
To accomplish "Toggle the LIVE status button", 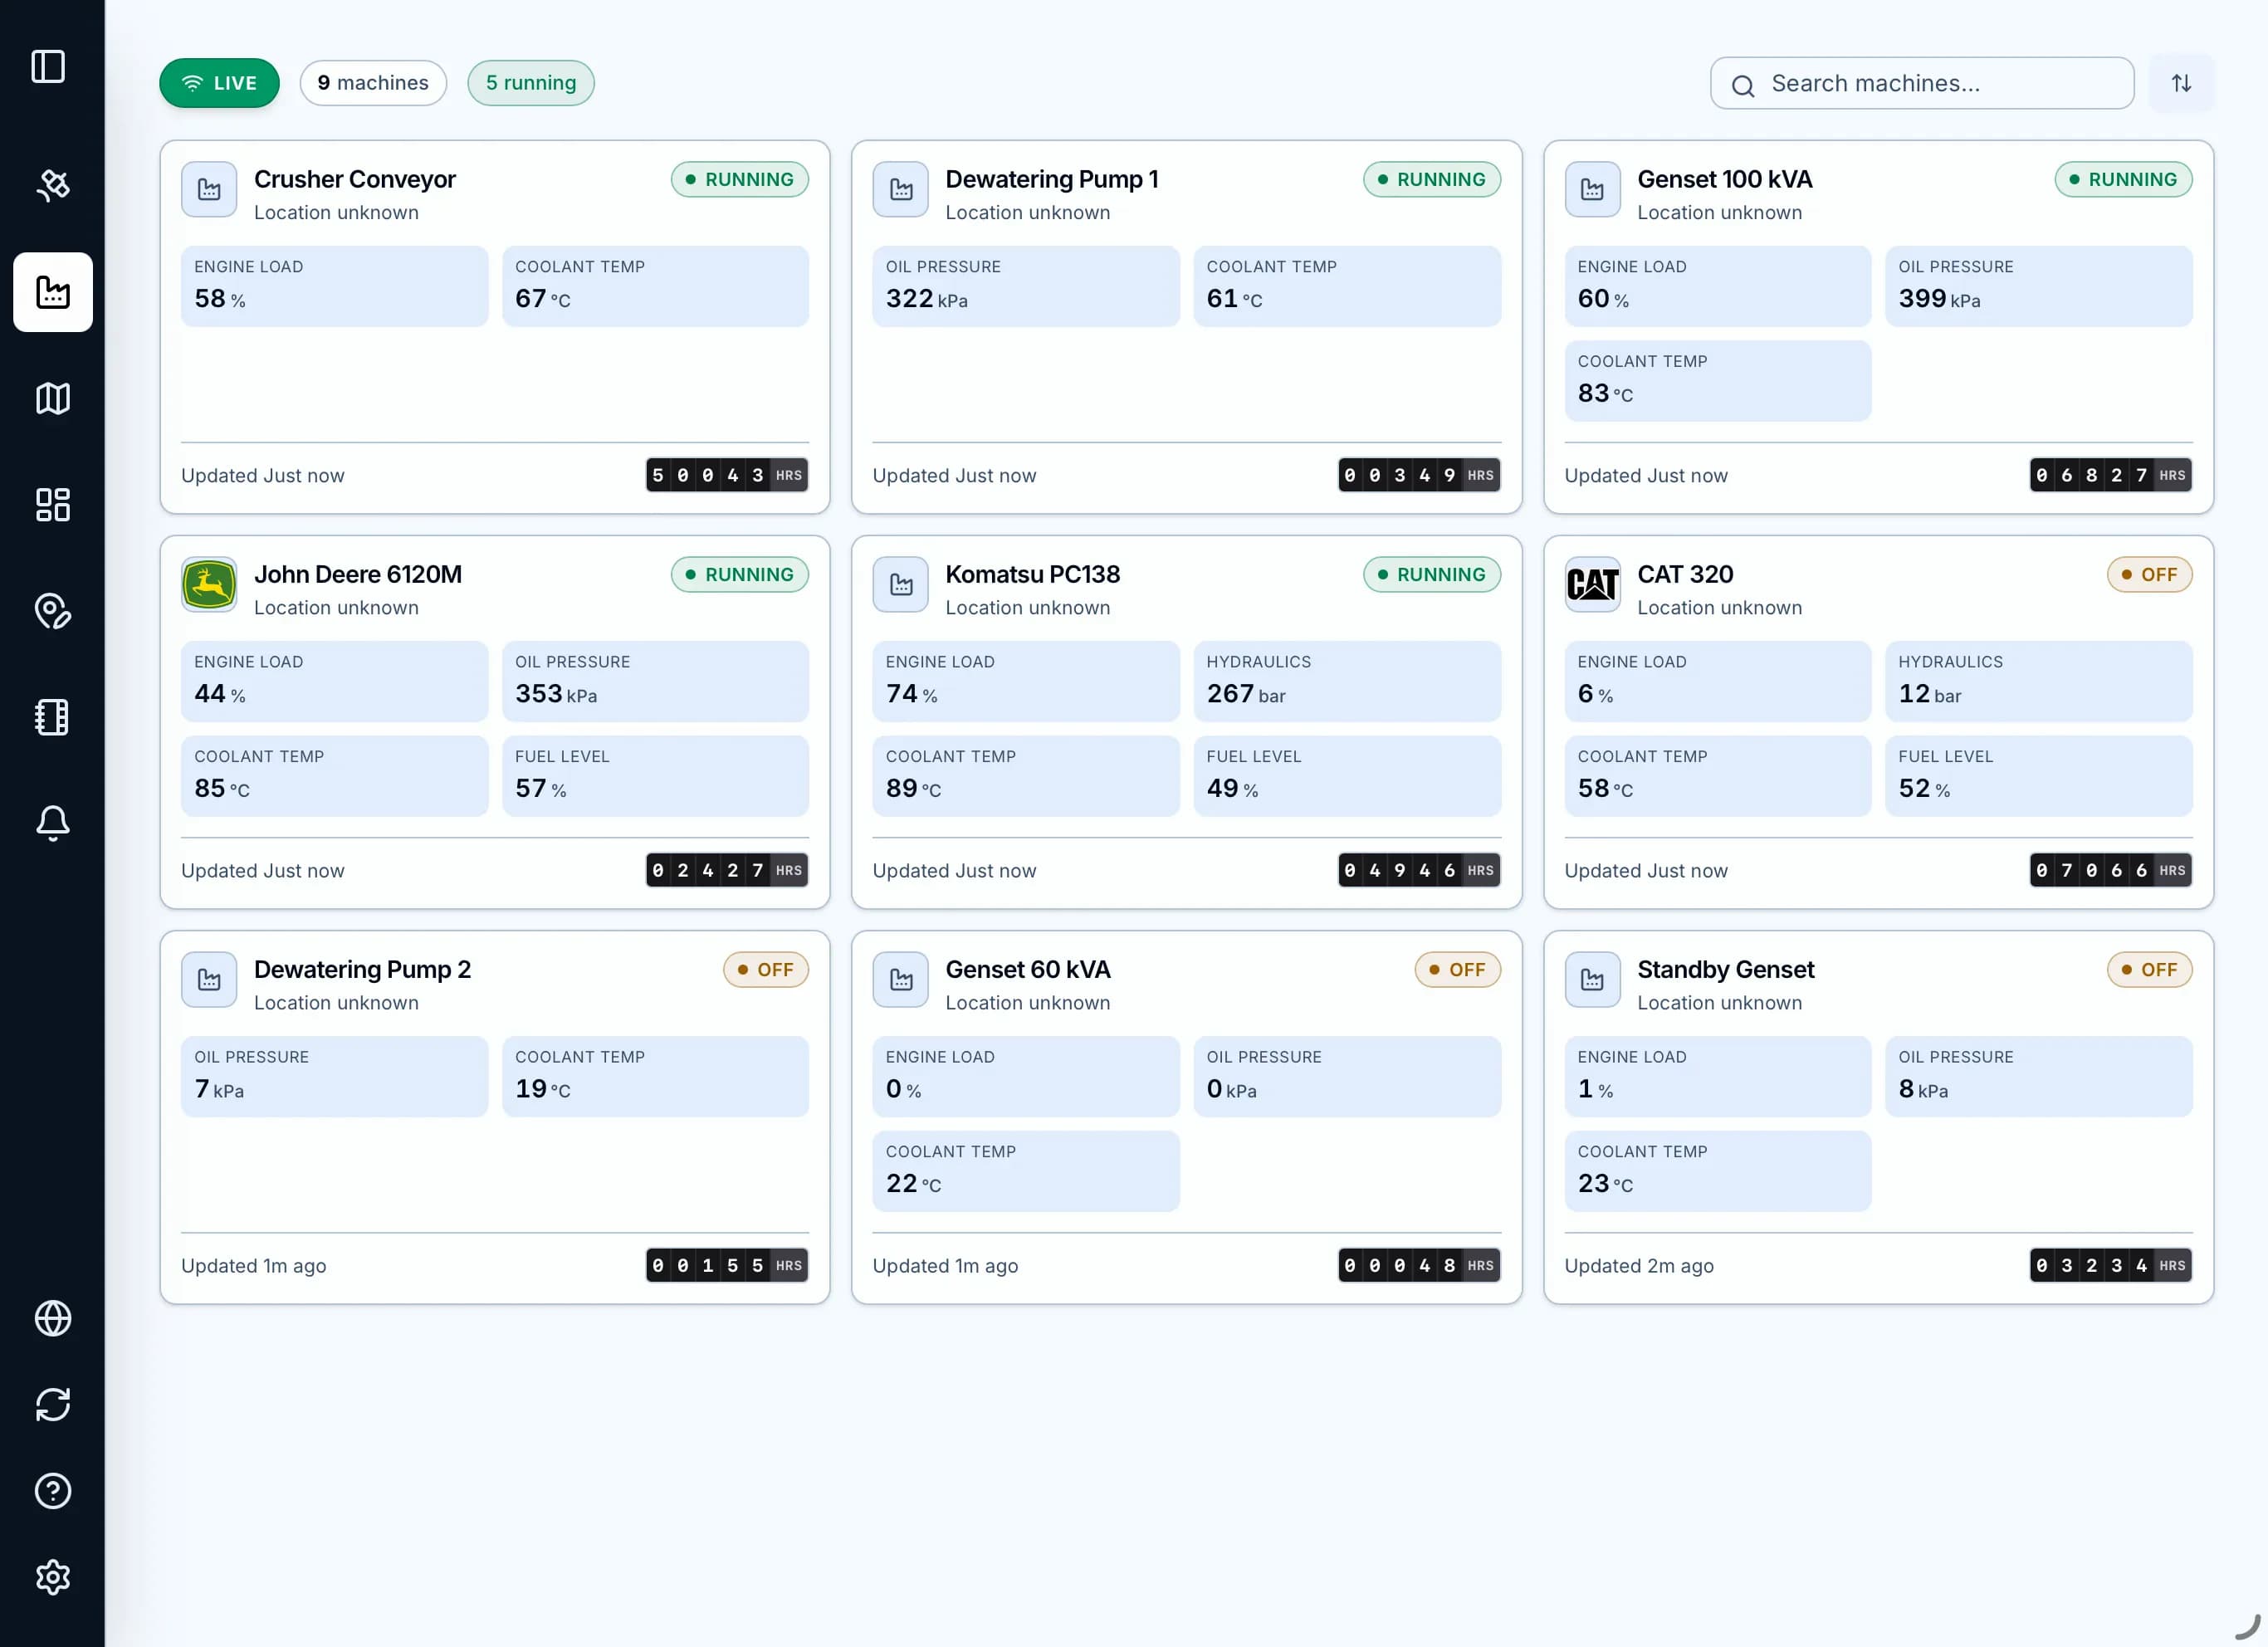I will (x=219, y=83).
